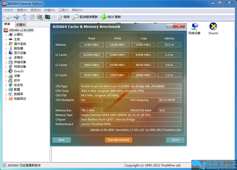The width and height of the screenshot is (237, 170).
Task: Click the Memory Bus value 798.3 MHz
Action: (x=91, y=110)
